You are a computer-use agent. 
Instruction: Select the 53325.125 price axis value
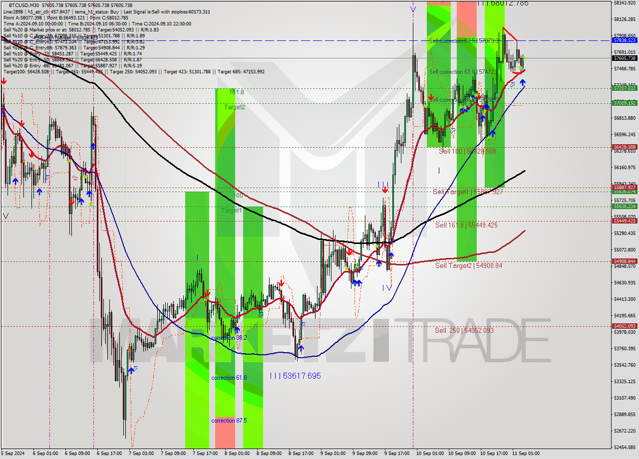click(625, 381)
